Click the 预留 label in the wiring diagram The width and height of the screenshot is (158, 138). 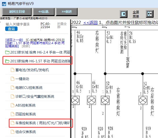coord(128,62)
